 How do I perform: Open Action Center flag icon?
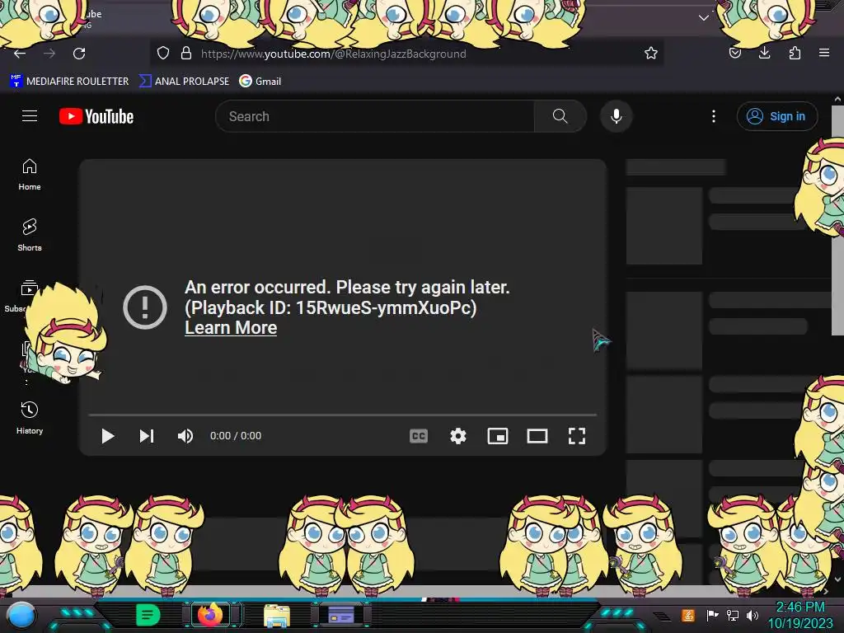point(712,615)
